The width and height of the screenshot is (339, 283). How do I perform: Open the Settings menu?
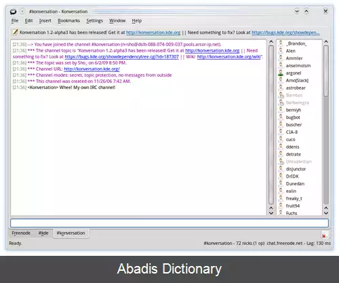pos(94,21)
